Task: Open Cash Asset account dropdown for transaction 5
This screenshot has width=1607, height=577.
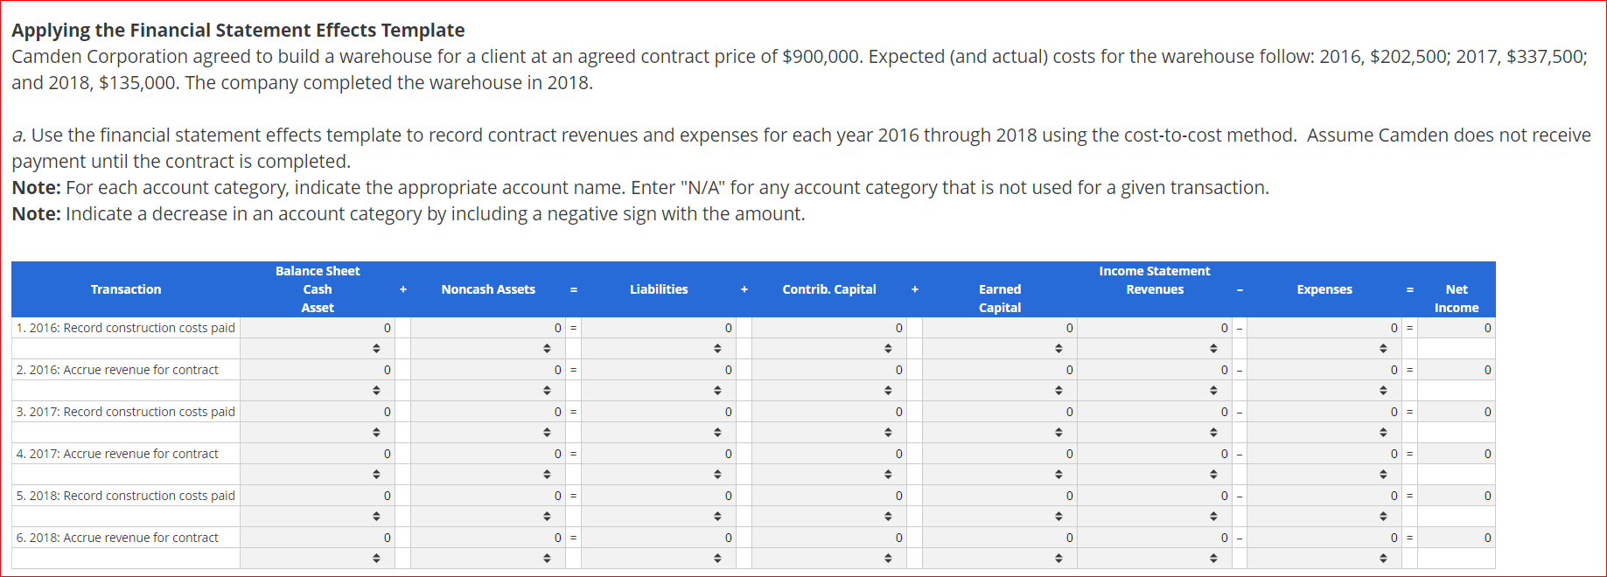Action: pos(318,517)
